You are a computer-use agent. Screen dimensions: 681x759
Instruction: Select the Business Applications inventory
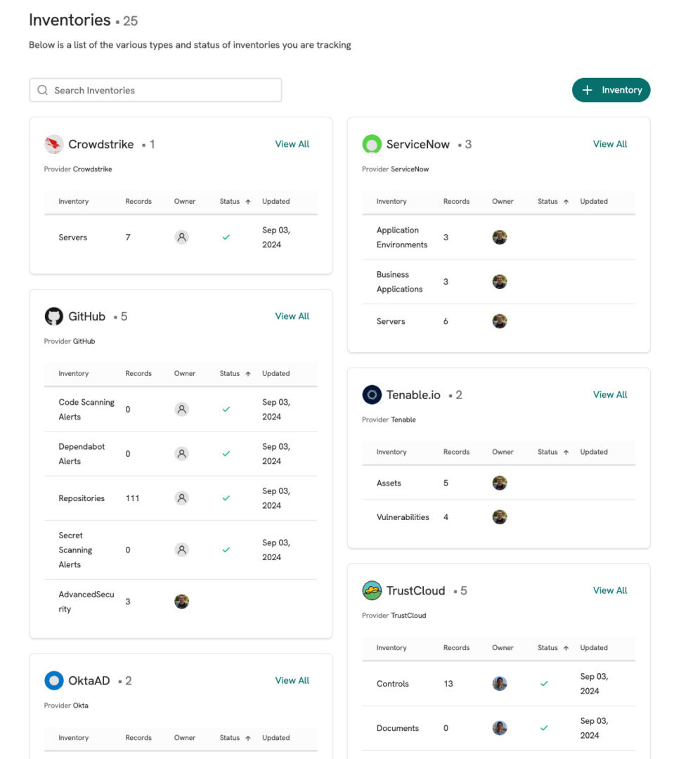click(x=399, y=282)
